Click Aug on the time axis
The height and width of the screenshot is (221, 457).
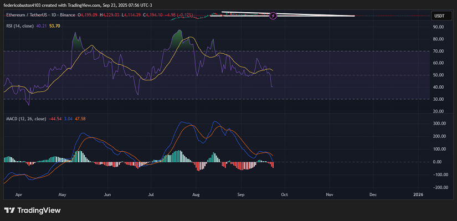coord(196,194)
